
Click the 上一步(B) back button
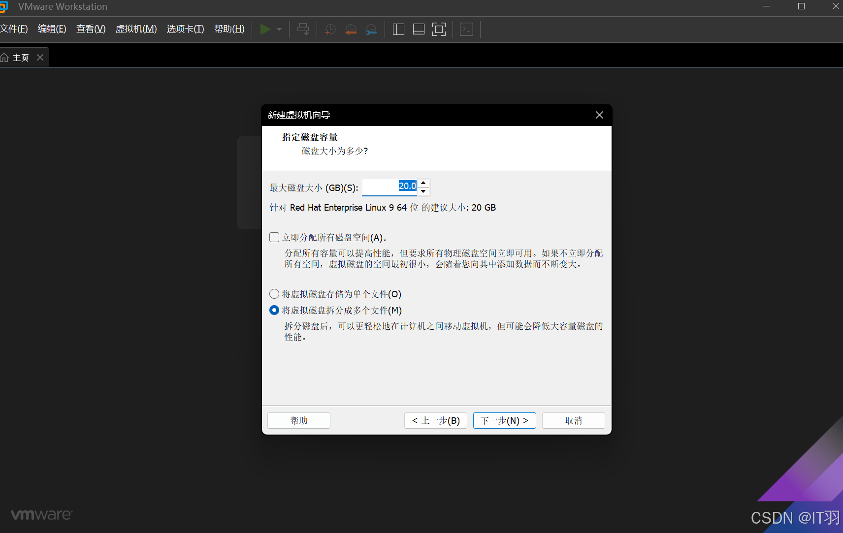pos(436,420)
